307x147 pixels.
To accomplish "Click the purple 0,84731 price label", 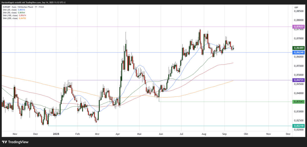I will point(299,80).
